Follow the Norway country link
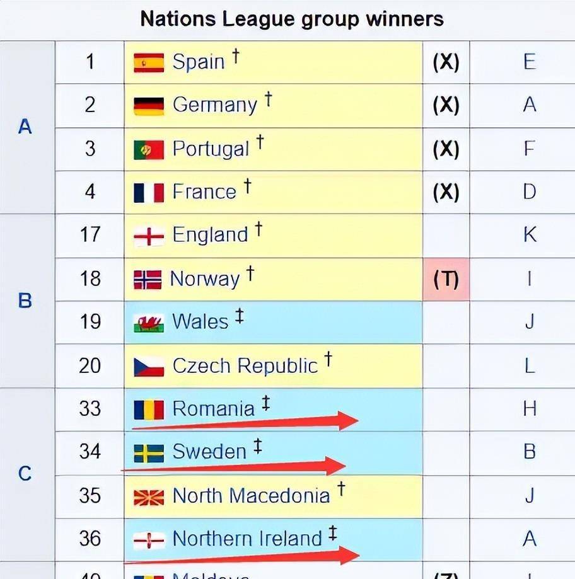Image resolution: width=575 pixels, height=579 pixels. tap(205, 279)
